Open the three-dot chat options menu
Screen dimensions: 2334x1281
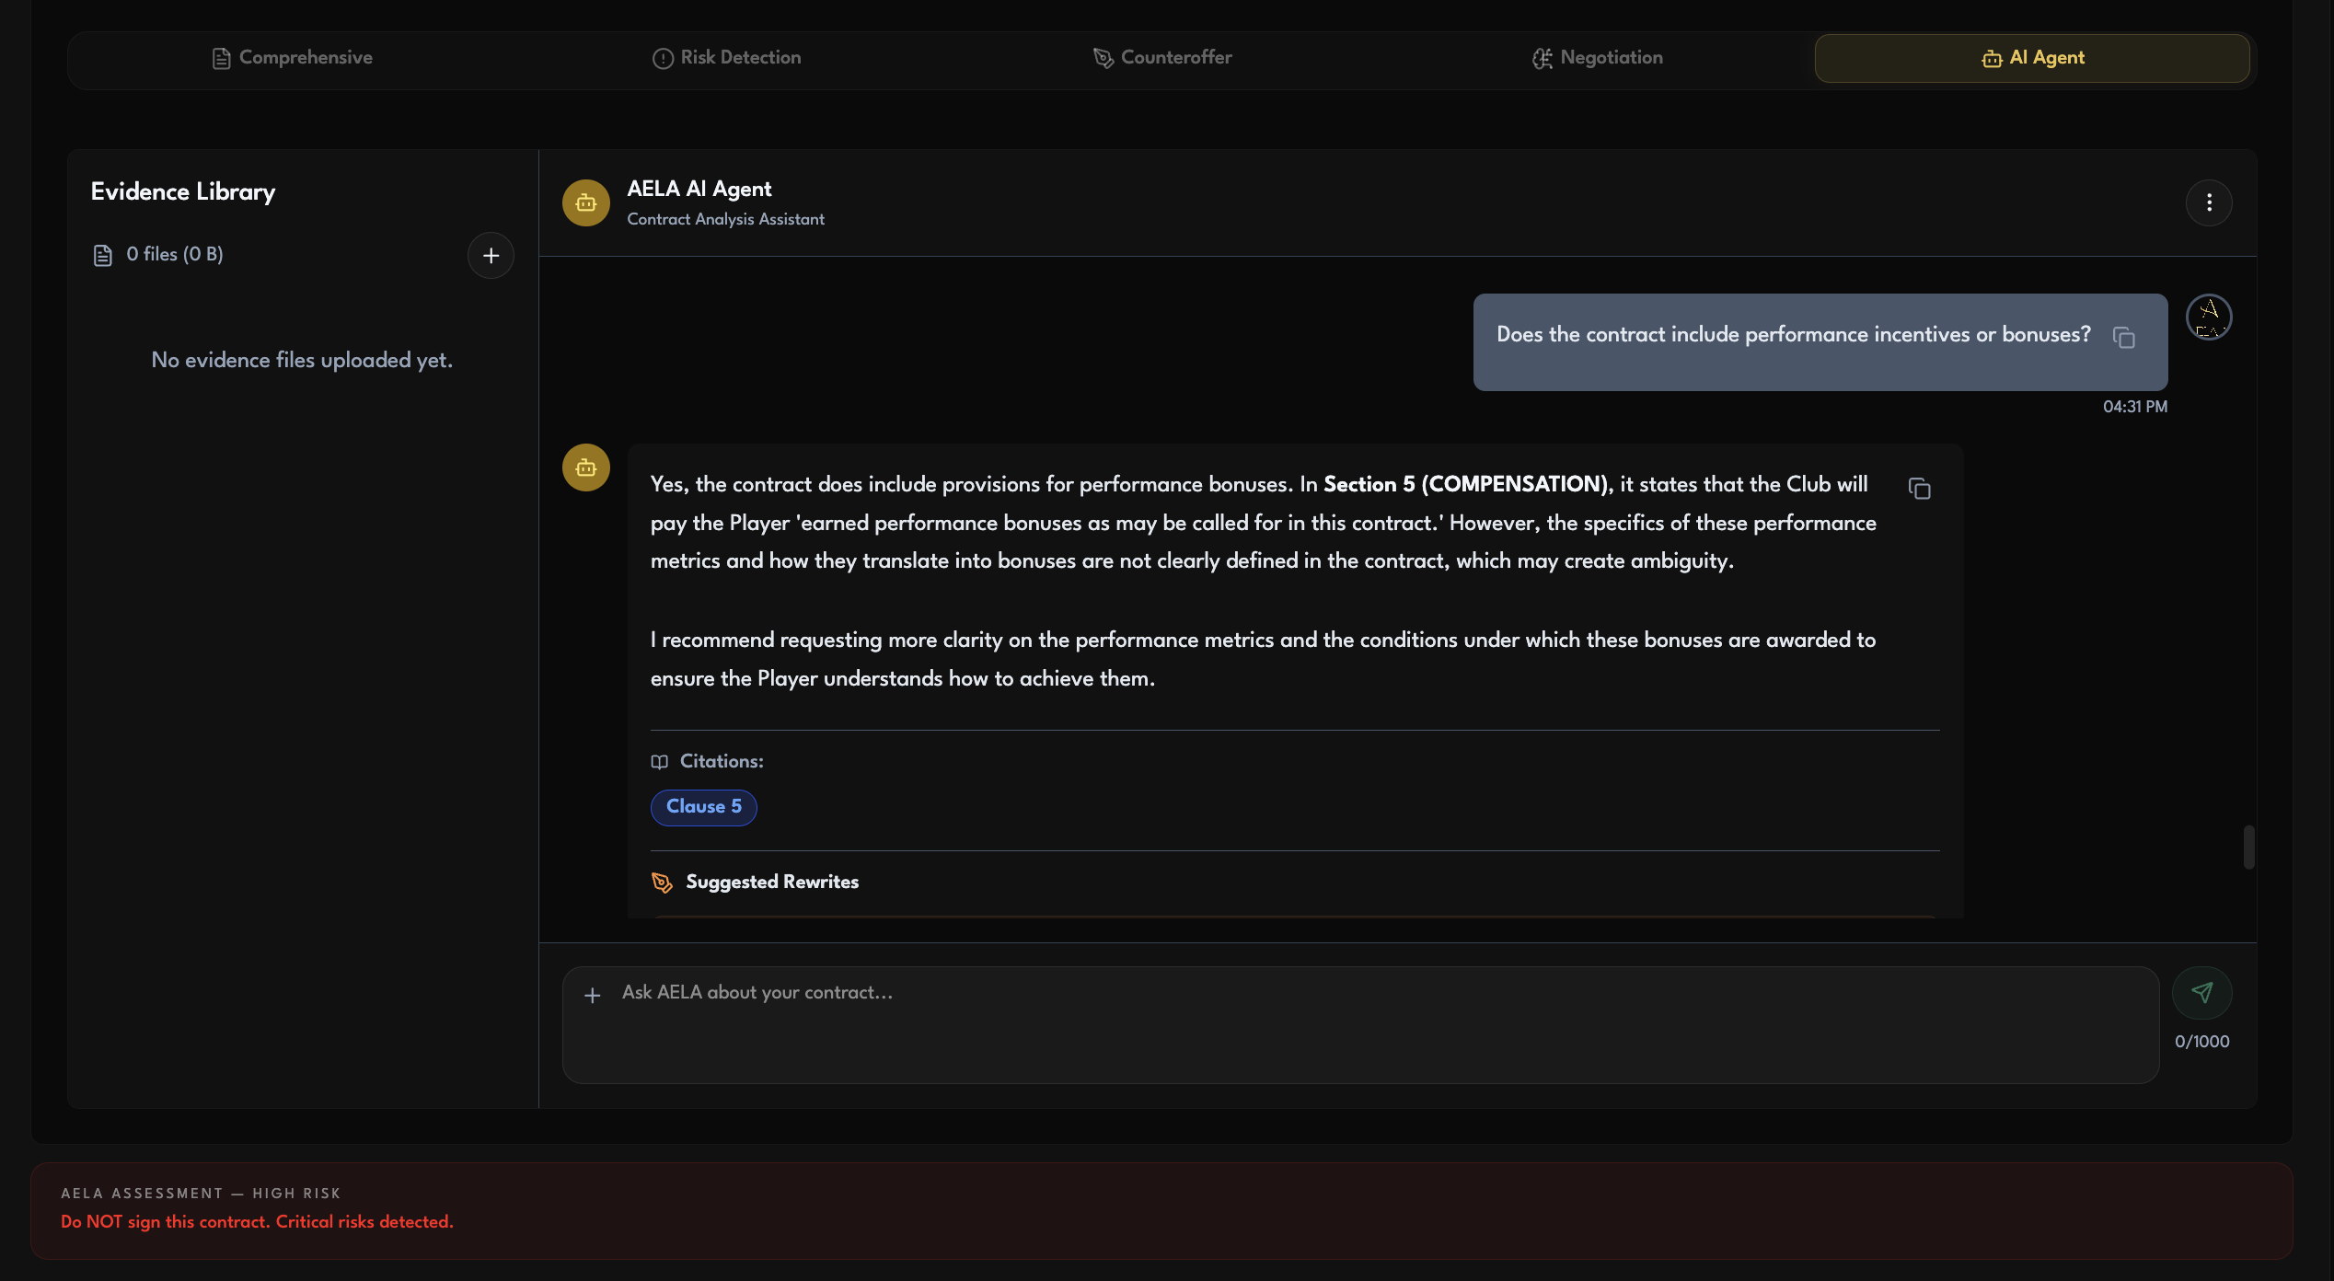click(2209, 202)
